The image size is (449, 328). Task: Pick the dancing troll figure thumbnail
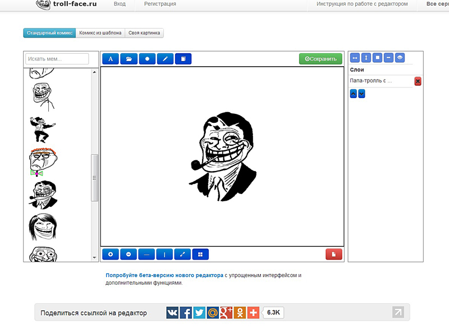click(43, 130)
